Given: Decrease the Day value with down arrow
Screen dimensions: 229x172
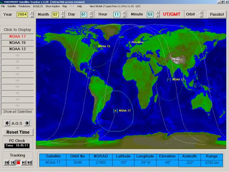Looking at the screenshot, I should coord(91,16).
